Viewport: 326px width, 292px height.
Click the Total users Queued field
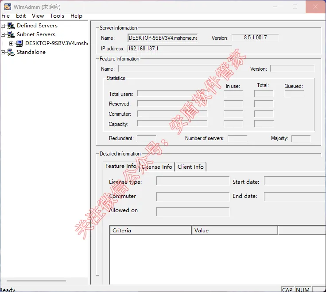point(294,94)
